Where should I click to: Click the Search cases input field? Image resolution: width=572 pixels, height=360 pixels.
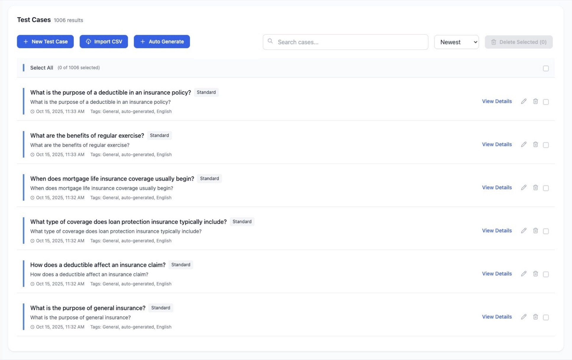pos(349,42)
